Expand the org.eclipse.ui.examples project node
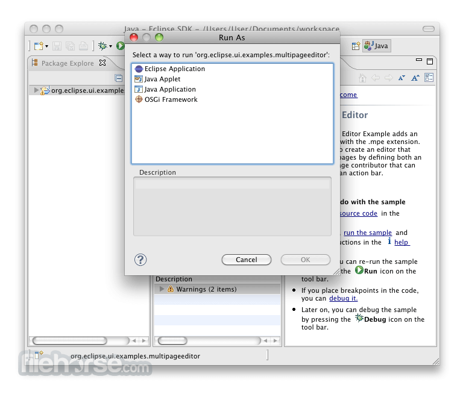The height and width of the screenshot is (394, 463). coord(36,90)
